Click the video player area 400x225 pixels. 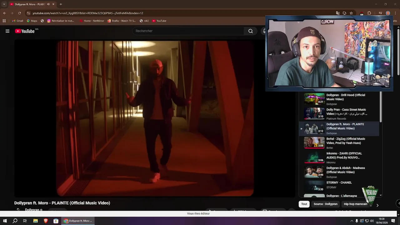[155, 118]
